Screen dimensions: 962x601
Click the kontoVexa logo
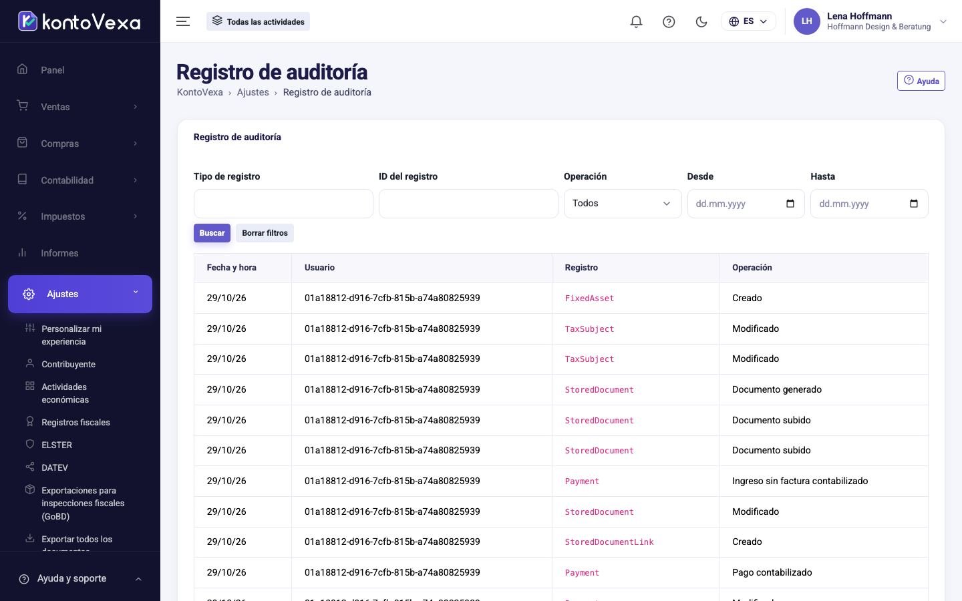click(x=79, y=21)
